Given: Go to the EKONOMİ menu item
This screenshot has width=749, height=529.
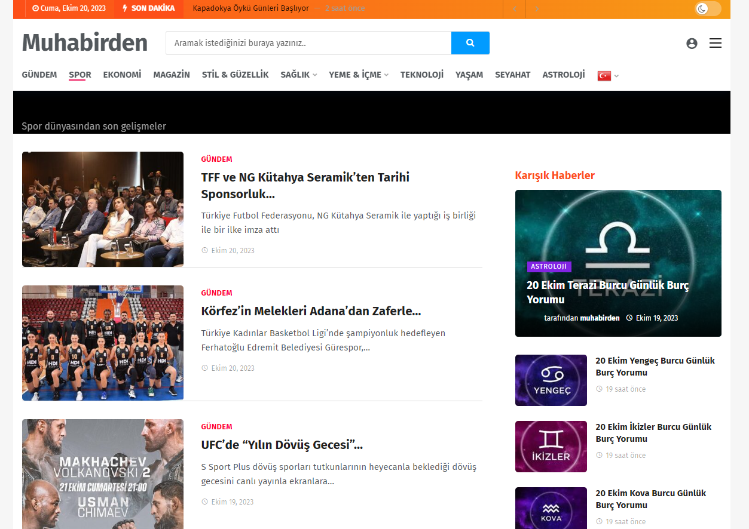Looking at the screenshot, I should 122,75.
